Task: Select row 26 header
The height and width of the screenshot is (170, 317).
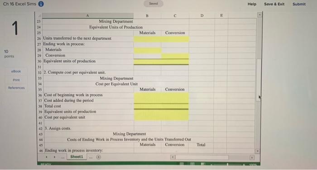Action: (39, 38)
